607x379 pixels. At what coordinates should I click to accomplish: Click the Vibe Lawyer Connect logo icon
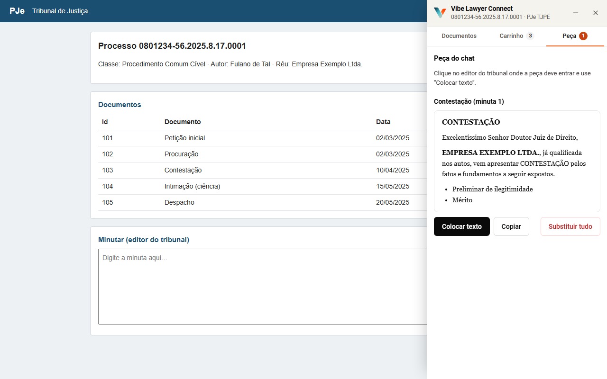point(440,13)
